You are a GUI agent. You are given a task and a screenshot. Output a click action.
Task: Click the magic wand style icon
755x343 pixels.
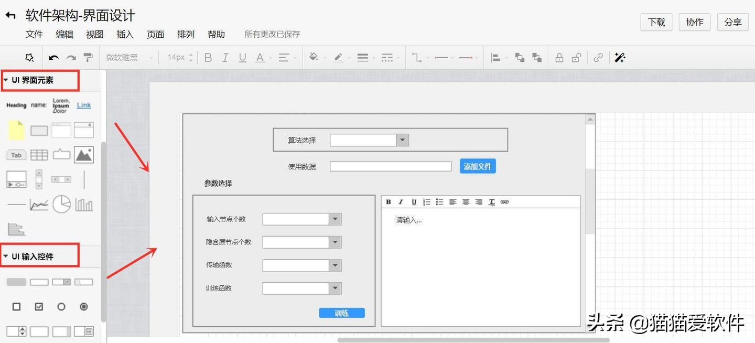pos(619,58)
